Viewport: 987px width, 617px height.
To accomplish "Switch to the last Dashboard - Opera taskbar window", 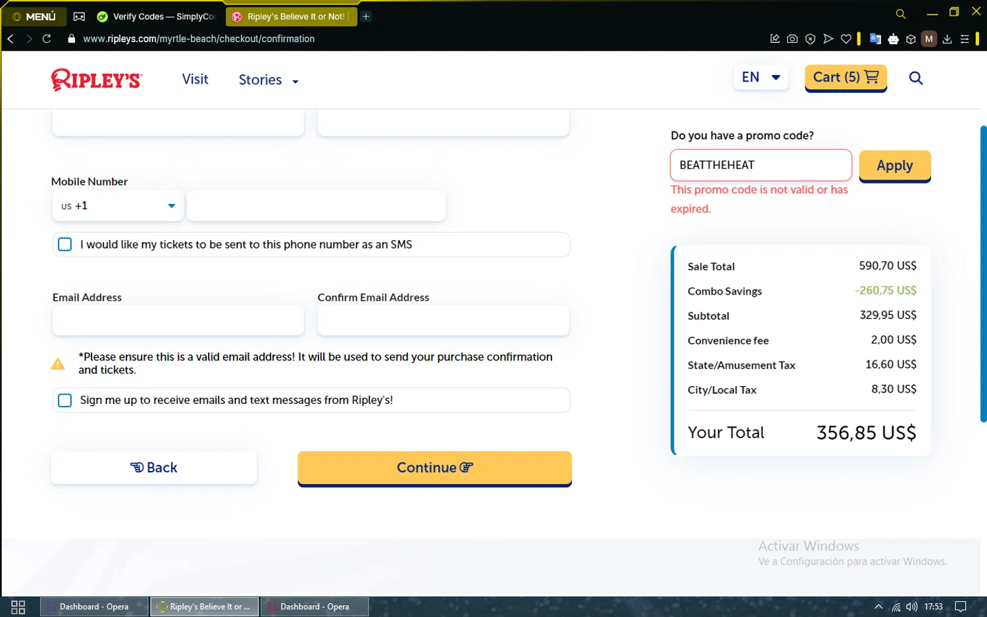I will [x=315, y=607].
